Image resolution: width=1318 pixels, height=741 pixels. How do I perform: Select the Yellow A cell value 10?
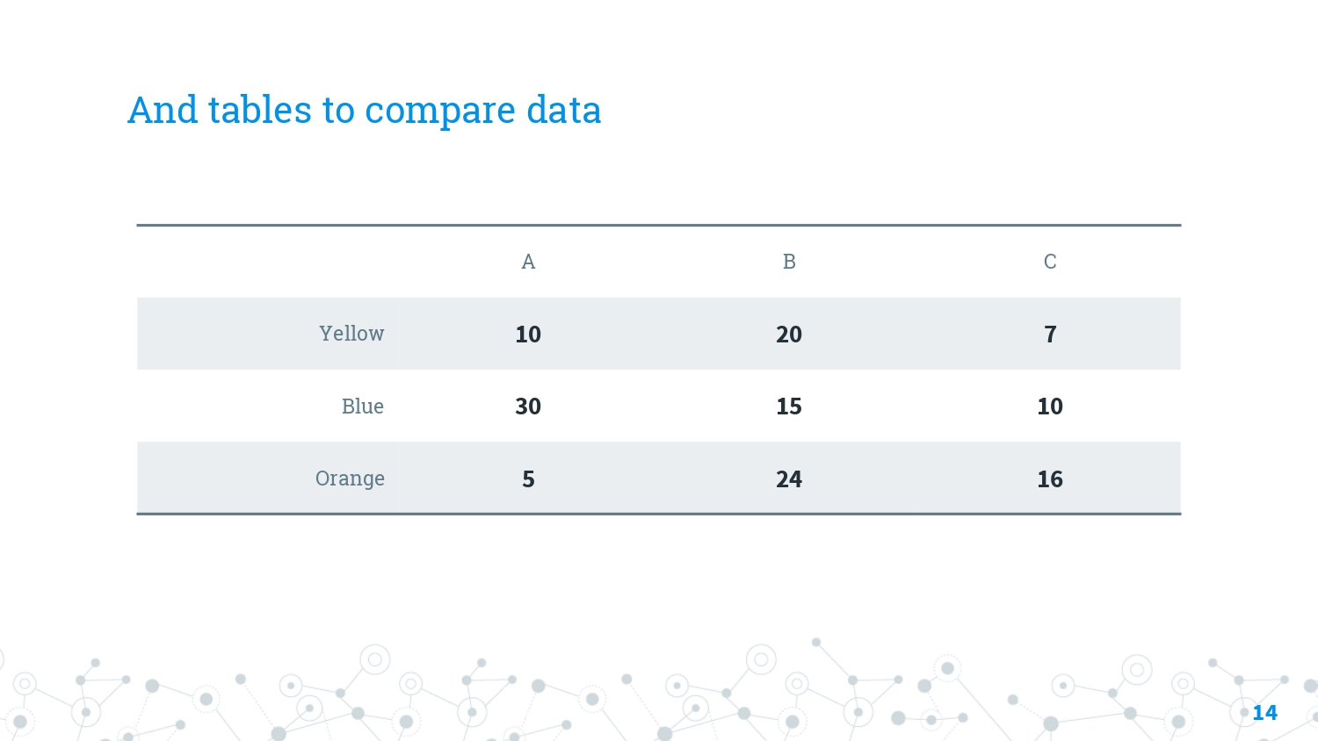click(x=528, y=335)
